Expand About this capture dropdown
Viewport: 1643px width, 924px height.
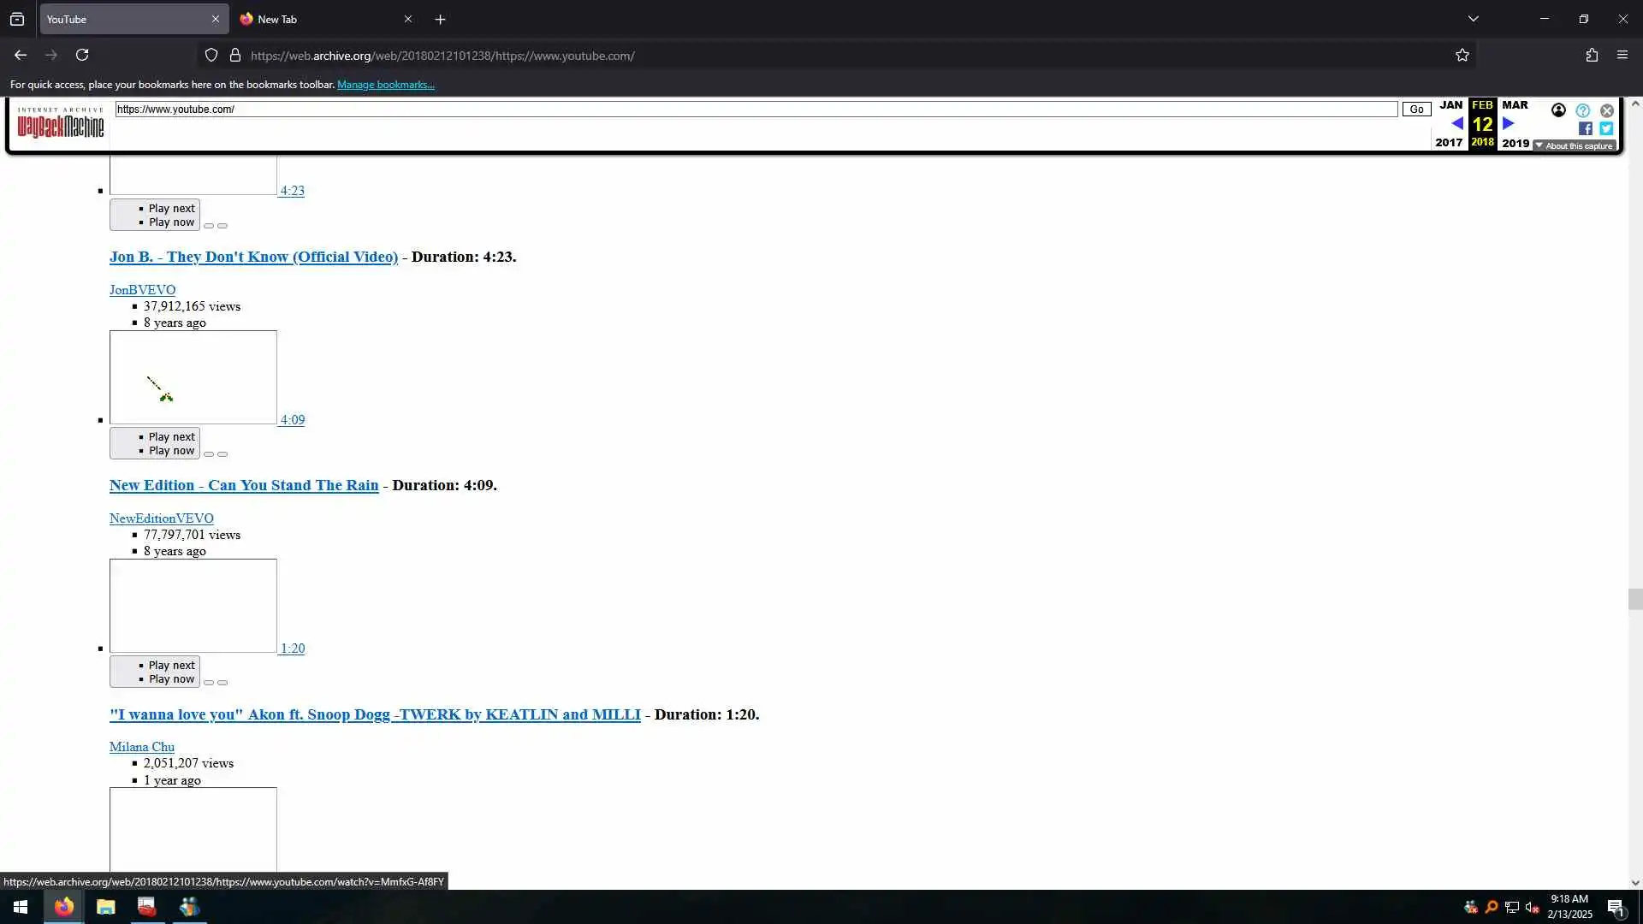pos(1575,146)
